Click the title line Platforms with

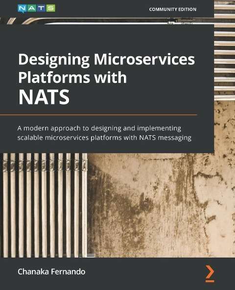(x=72, y=77)
